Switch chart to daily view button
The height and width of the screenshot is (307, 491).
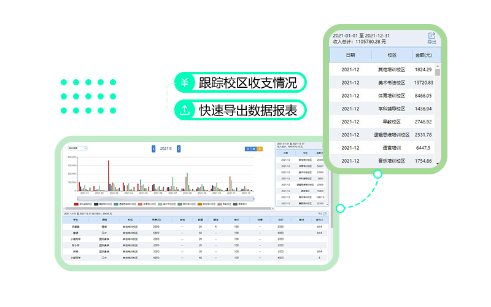(247, 149)
